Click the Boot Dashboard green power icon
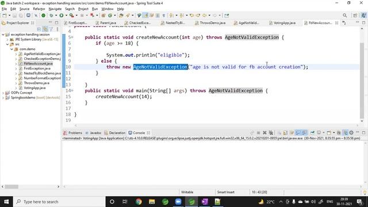This screenshot has width=368, height=207. point(44,16)
